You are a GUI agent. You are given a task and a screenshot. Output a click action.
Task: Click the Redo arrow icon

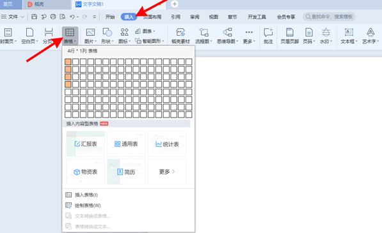[x=84, y=17]
